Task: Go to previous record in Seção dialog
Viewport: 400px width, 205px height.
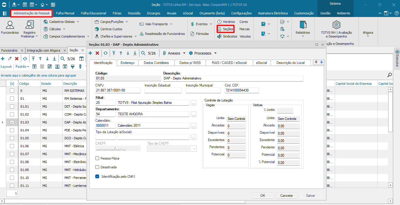Action: click(121, 53)
